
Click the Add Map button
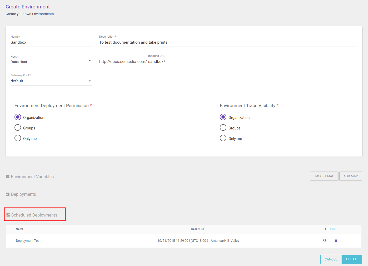(x=351, y=176)
